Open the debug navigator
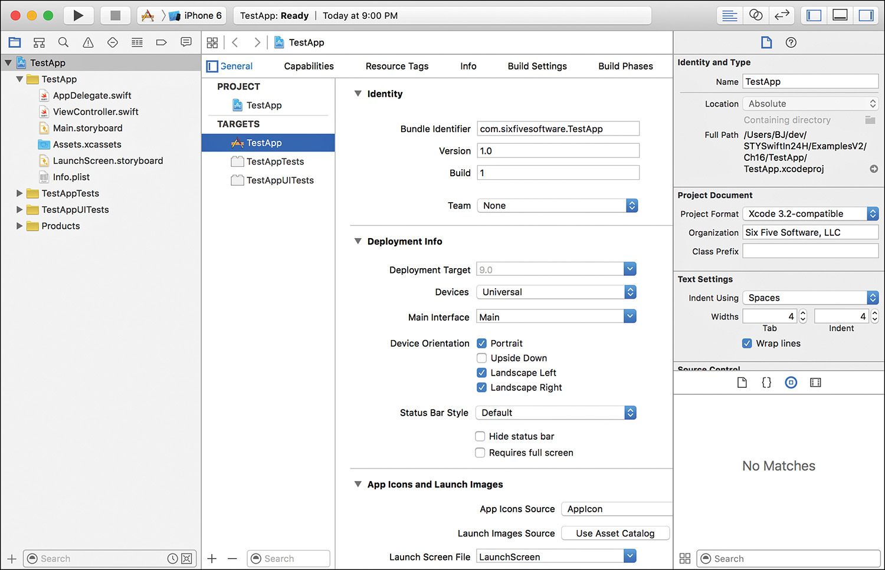The height and width of the screenshot is (570, 885). pos(137,42)
